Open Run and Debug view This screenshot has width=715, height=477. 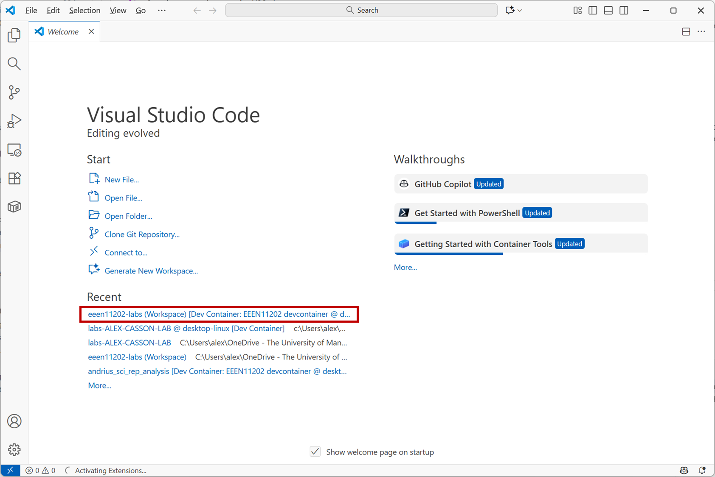click(x=14, y=121)
